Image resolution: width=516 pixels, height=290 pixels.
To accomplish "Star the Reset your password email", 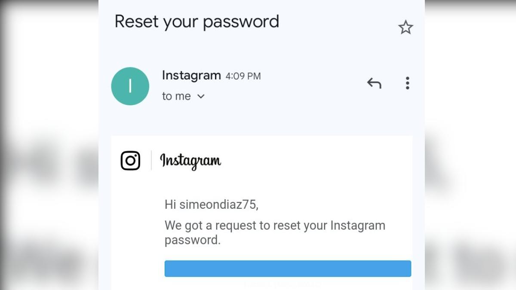I will [405, 27].
